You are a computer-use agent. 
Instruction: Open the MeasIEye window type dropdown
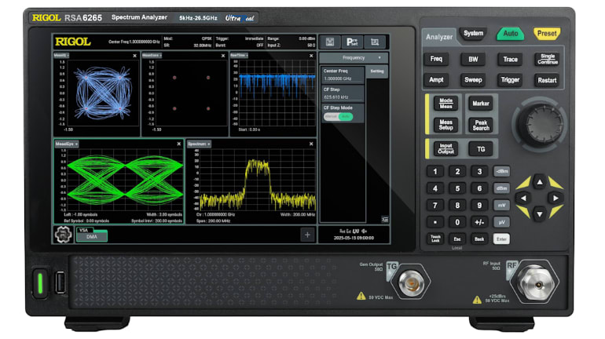pyautogui.click(x=67, y=144)
